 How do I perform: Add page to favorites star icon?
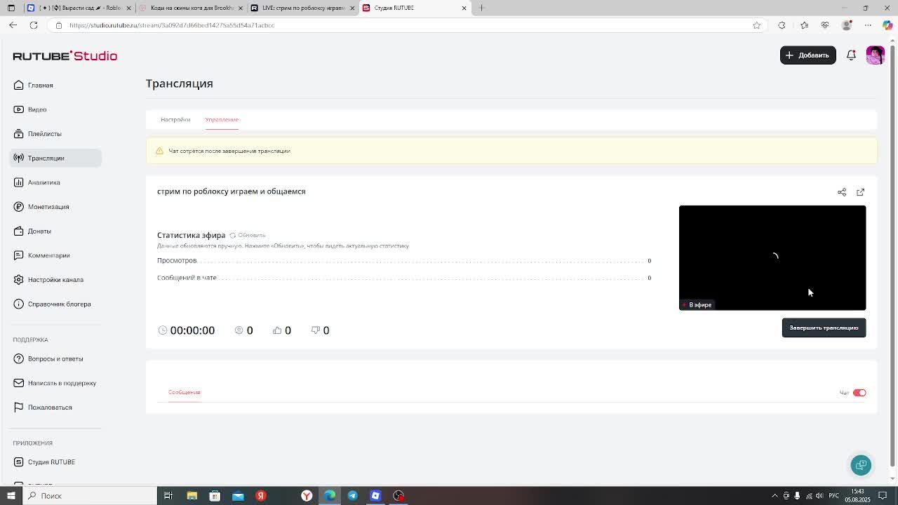tap(756, 25)
